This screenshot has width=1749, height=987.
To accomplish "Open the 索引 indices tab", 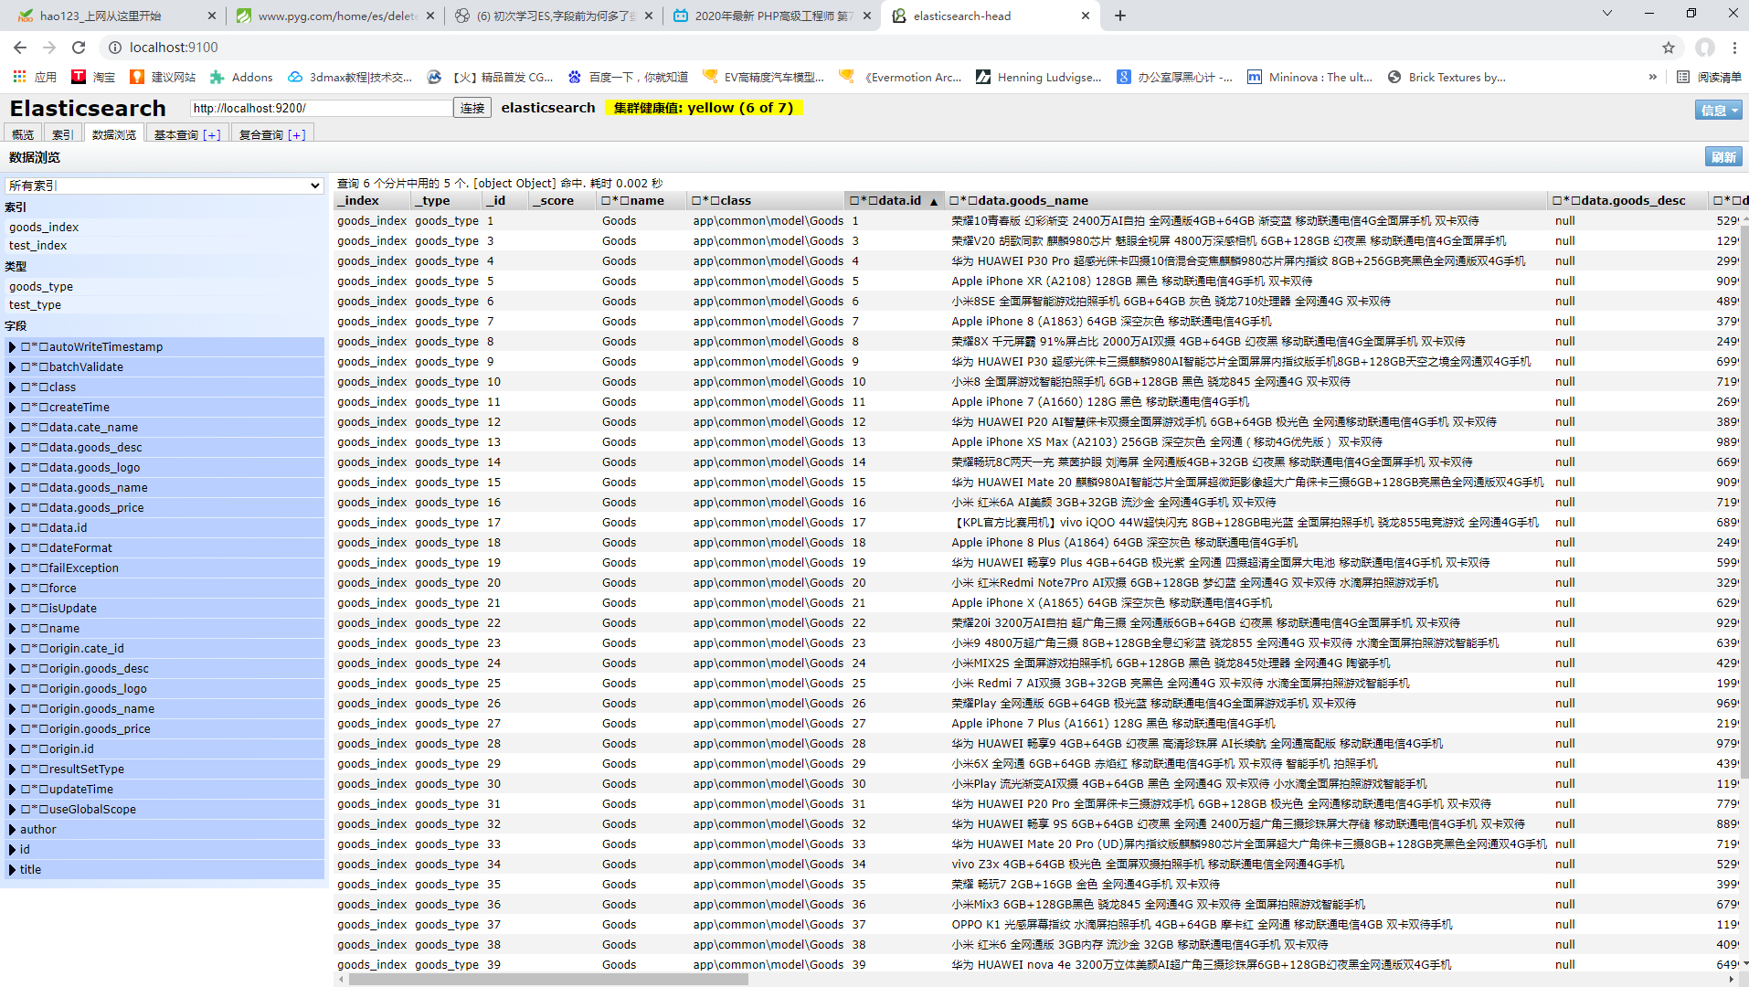I will click(x=62, y=133).
